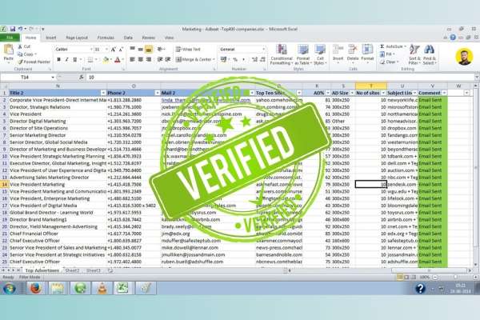
Task: Open Sort & Filter menu
Action: tap(414, 54)
